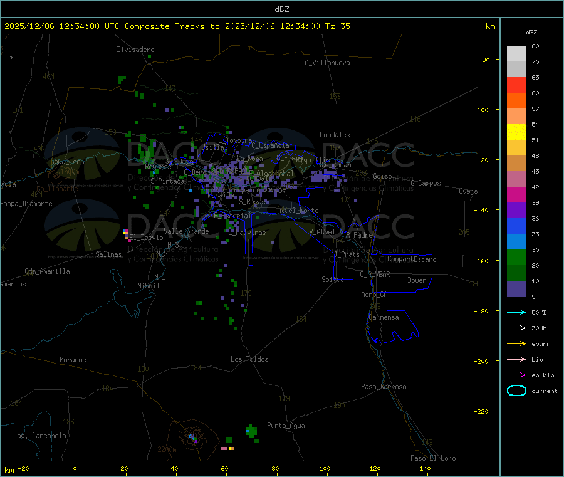Click the green 20-30 dBZ color swatch
The image size is (564, 477).
coord(516,257)
